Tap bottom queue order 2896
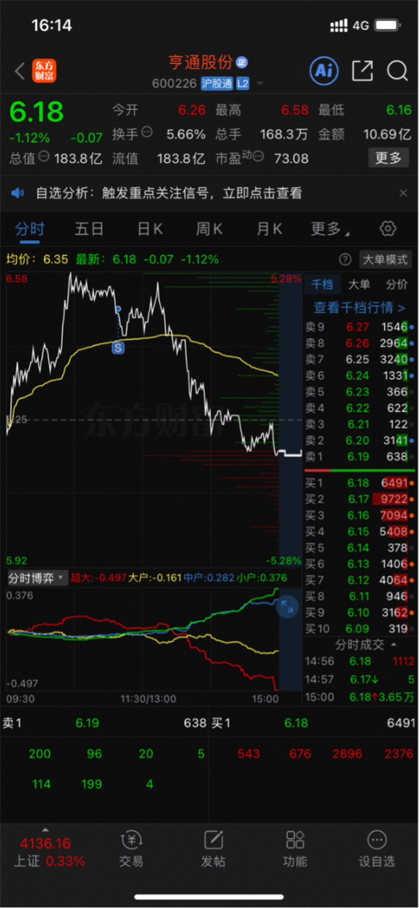The height and width of the screenshot is (908, 419). click(347, 754)
